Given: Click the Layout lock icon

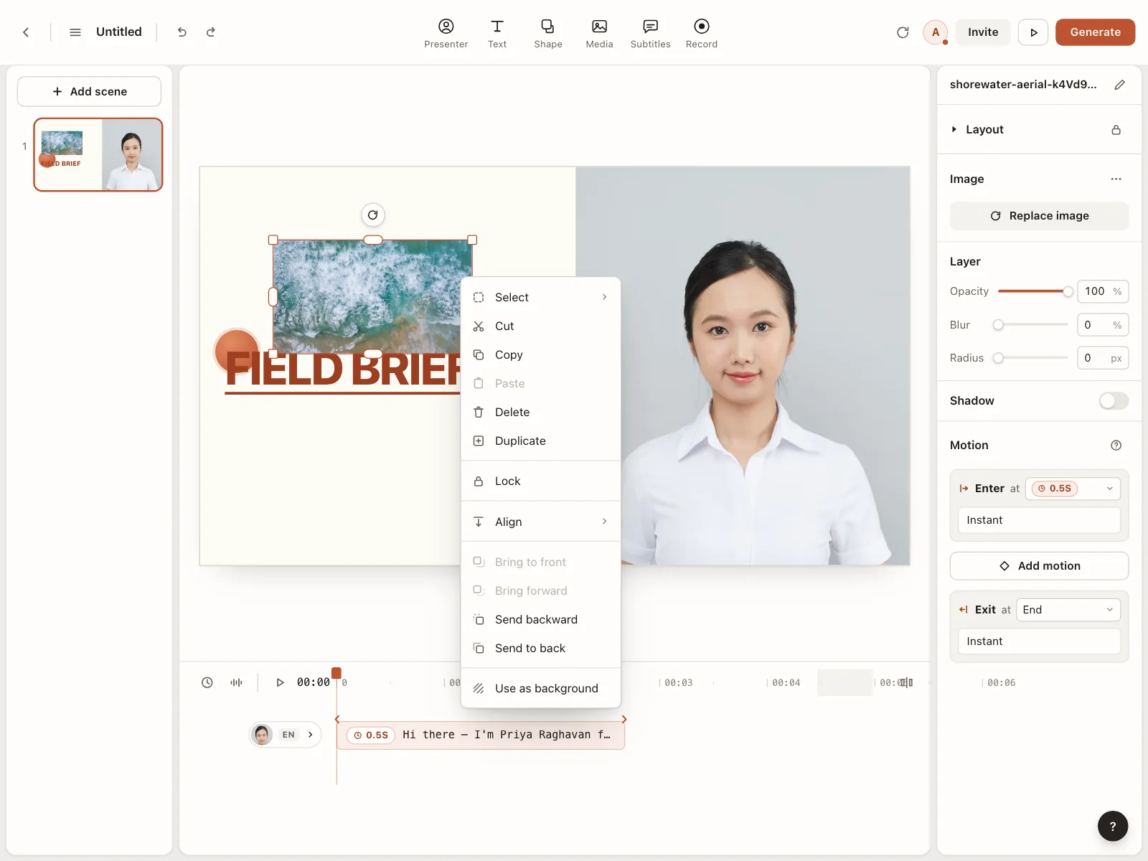Looking at the screenshot, I should tap(1116, 130).
